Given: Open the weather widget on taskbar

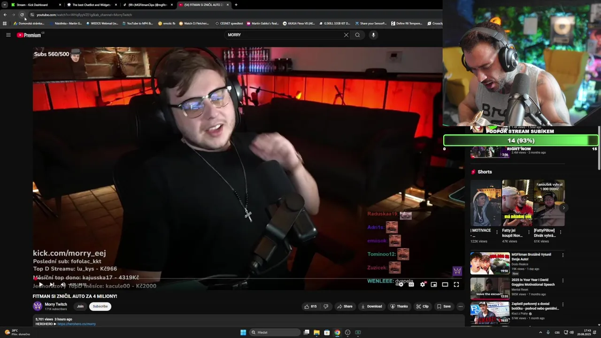Looking at the screenshot, I should click(x=17, y=332).
